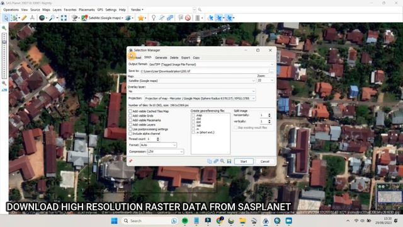Image resolution: width=403 pixels, height=227 pixels.
Task: Open the Settings menu
Action: [x=111, y=10]
